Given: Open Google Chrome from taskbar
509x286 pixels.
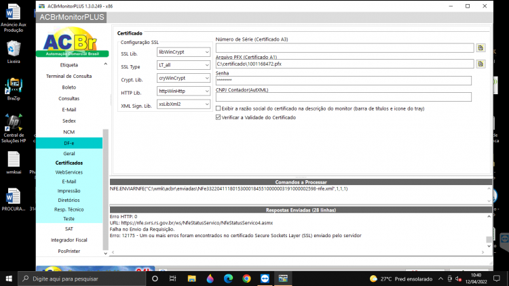Looking at the screenshot, I should tap(246, 279).
